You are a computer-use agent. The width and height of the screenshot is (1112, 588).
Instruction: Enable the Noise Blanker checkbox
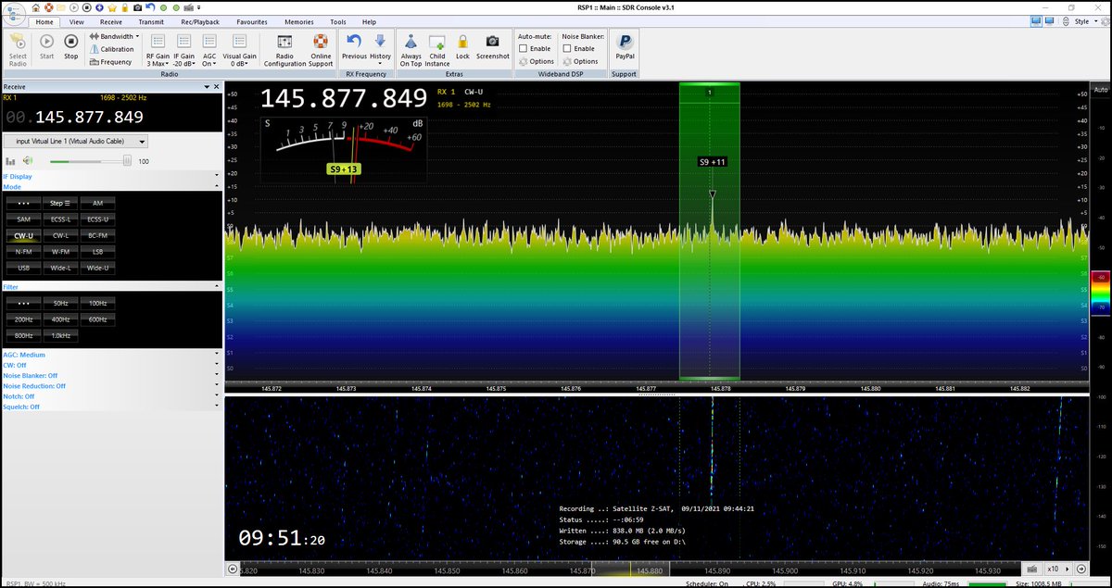[567, 48]
